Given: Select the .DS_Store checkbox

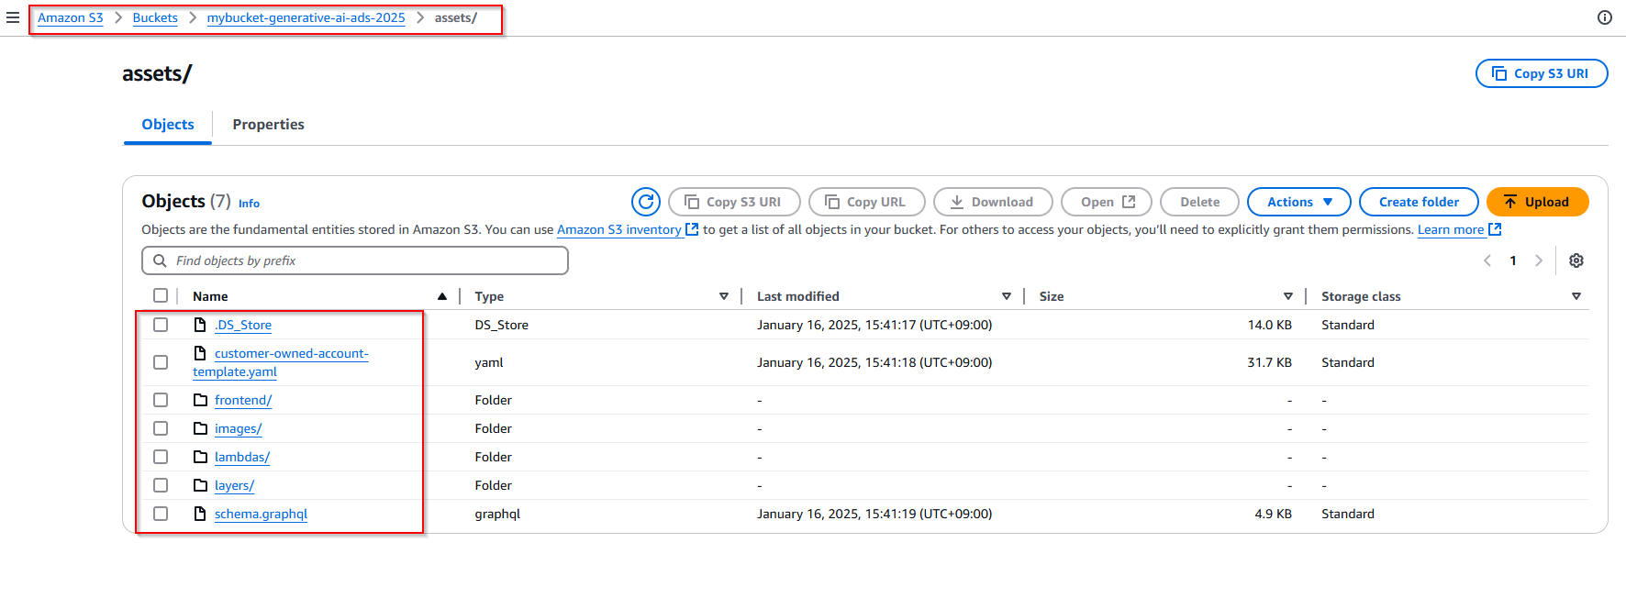Looking at the screenshot, I should coord(161,325).
